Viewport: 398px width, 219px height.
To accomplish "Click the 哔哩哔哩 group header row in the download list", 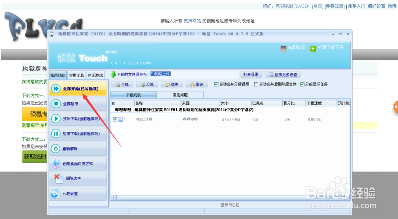I will pos(230,110).
